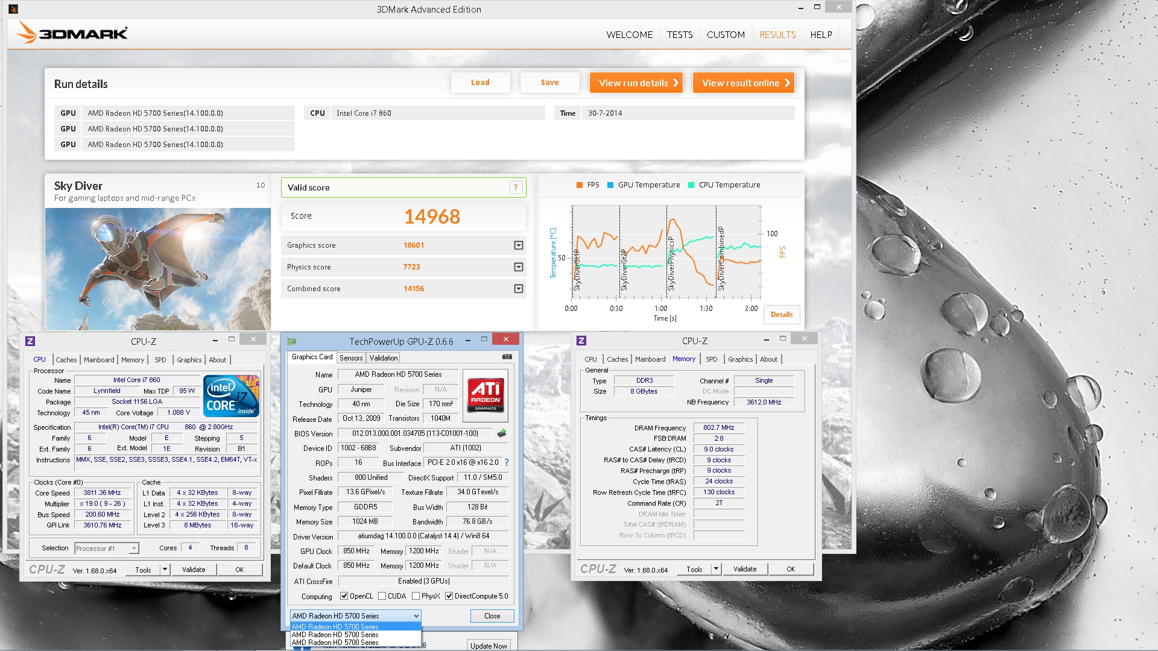1158x651 pixels.
Task: Expand the Combined score details
Action: click(x=518, y=289)
